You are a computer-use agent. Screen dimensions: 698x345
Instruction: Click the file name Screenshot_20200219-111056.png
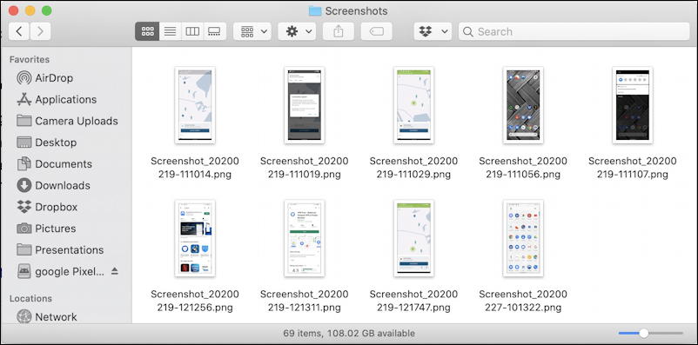pos(523,168)
